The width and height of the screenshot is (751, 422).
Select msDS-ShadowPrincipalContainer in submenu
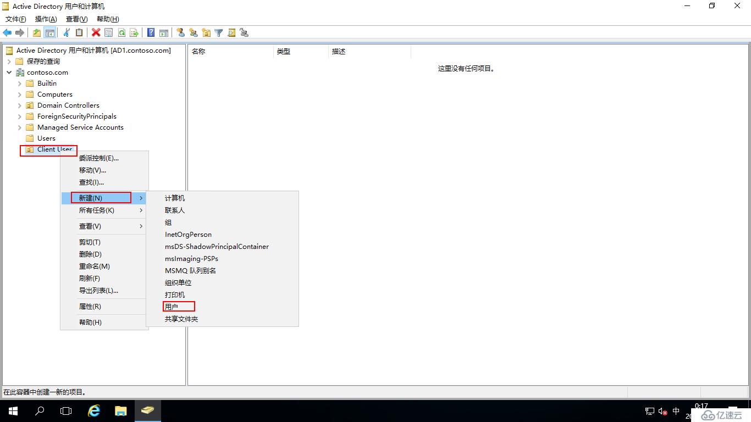(222, 247)
